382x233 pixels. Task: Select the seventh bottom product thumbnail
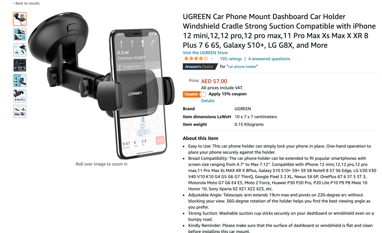20,111
